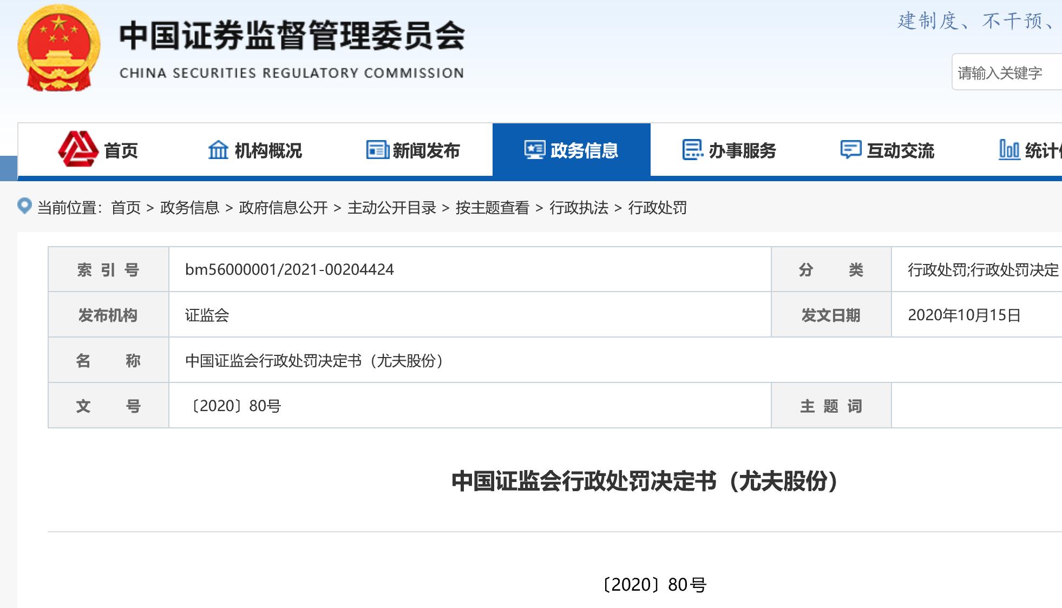Open 政府信息公开 breadcrumb link
This screenshot has height=608, width=1062.
coord(283,208)
